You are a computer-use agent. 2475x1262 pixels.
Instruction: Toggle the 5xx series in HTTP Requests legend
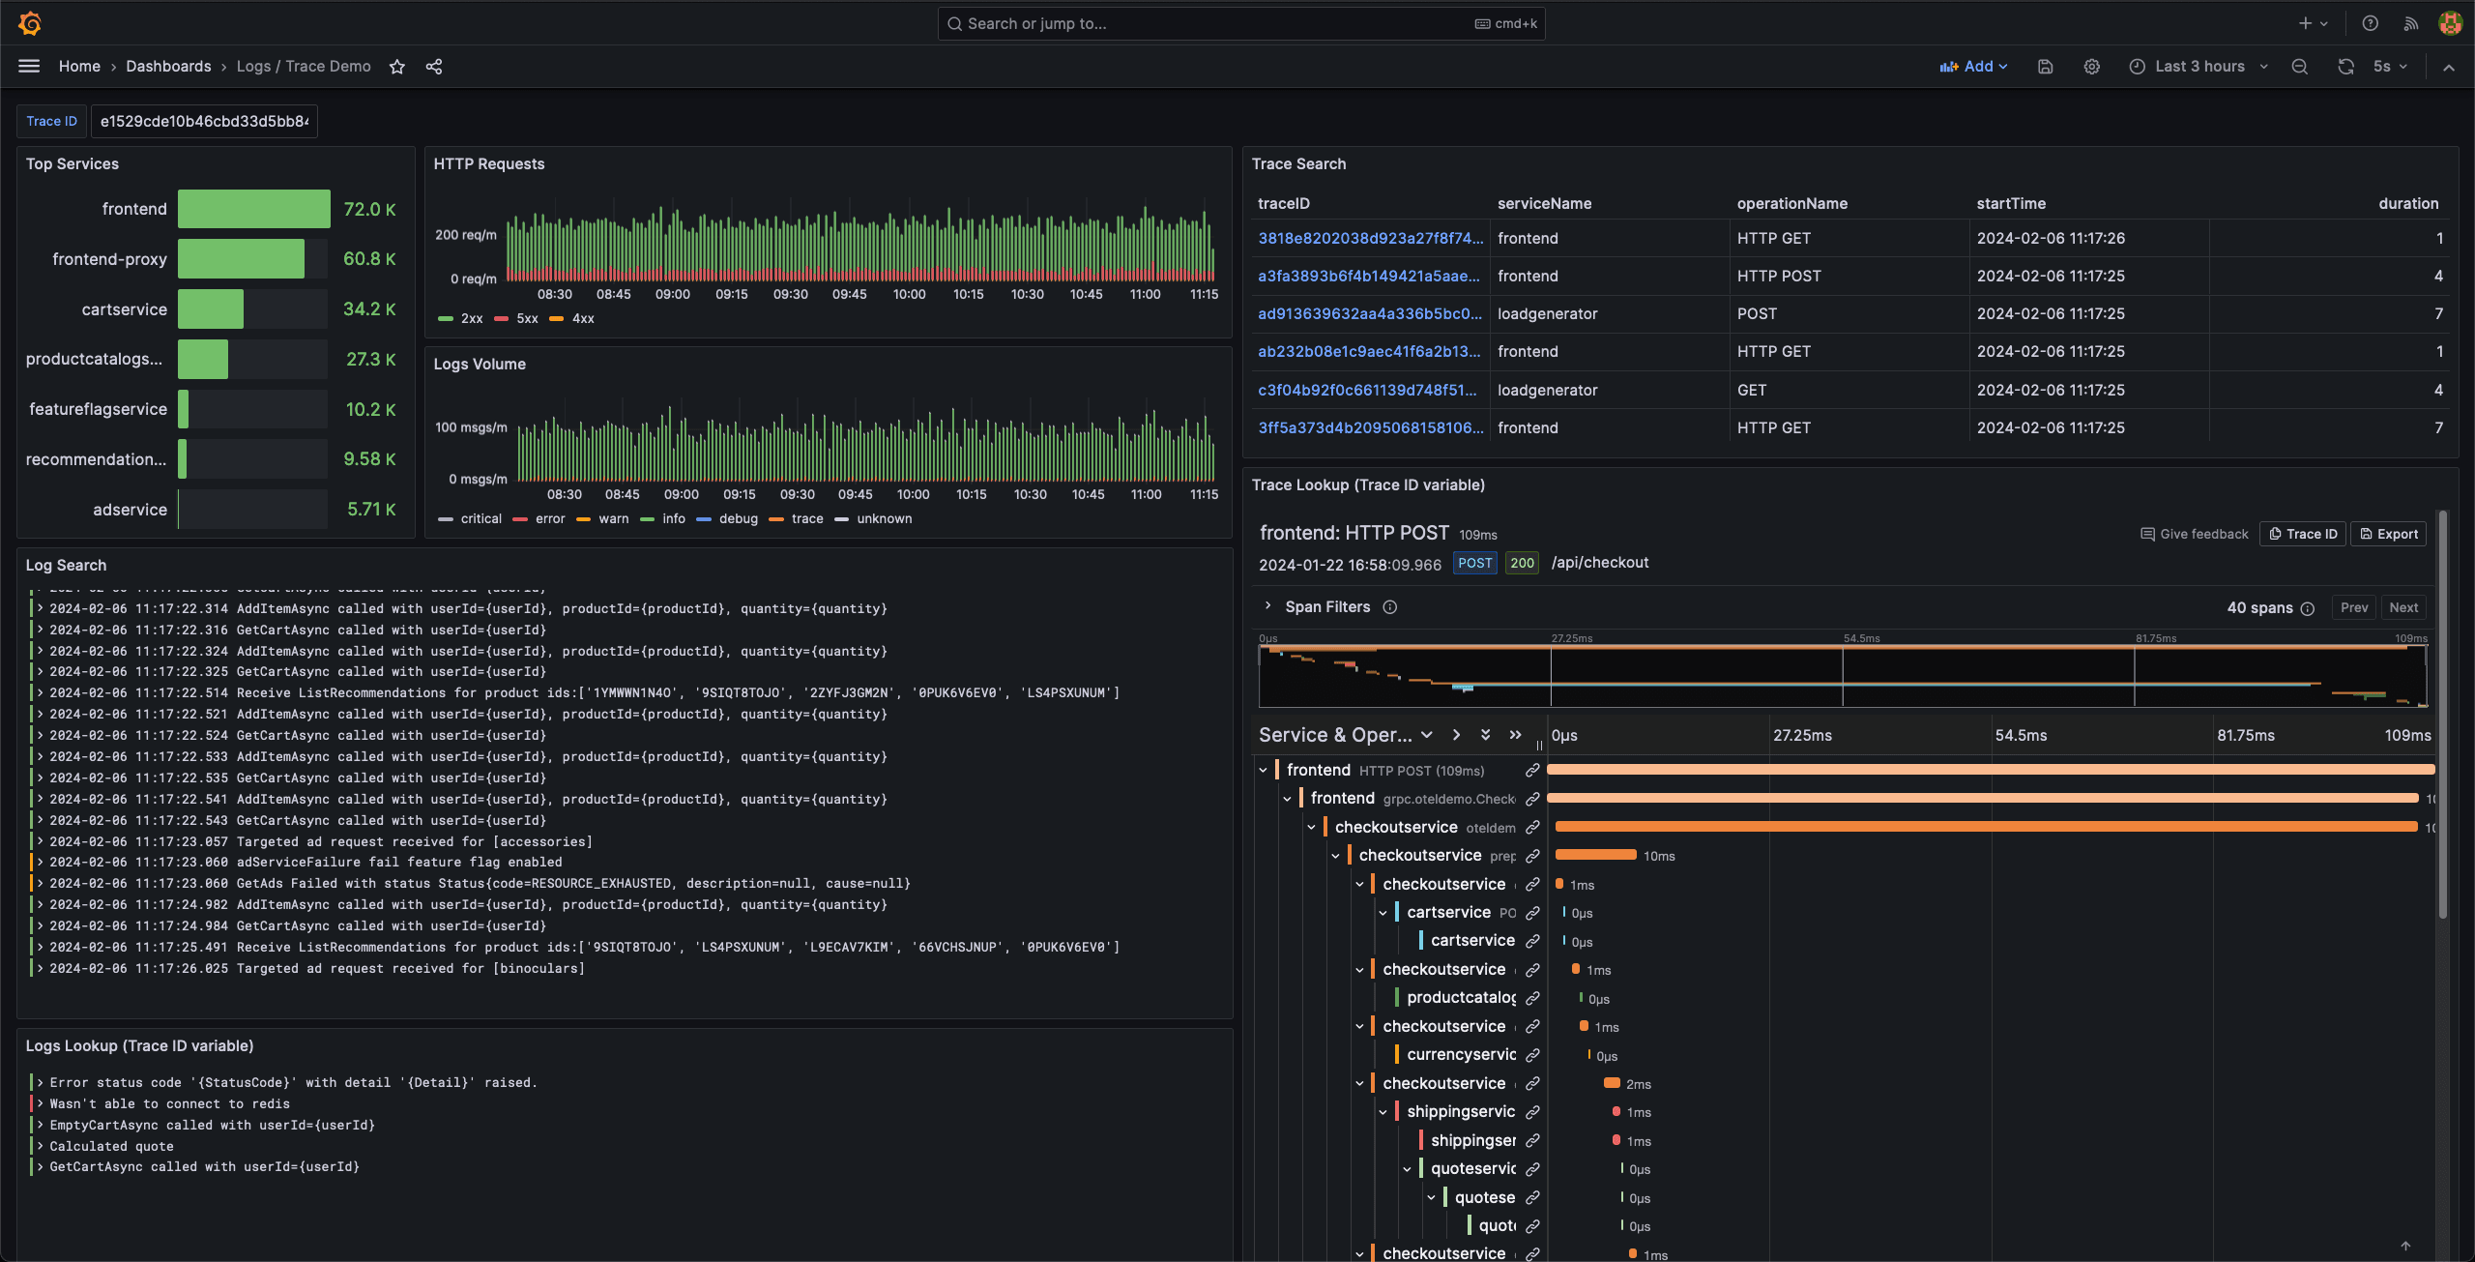point(526,318)
